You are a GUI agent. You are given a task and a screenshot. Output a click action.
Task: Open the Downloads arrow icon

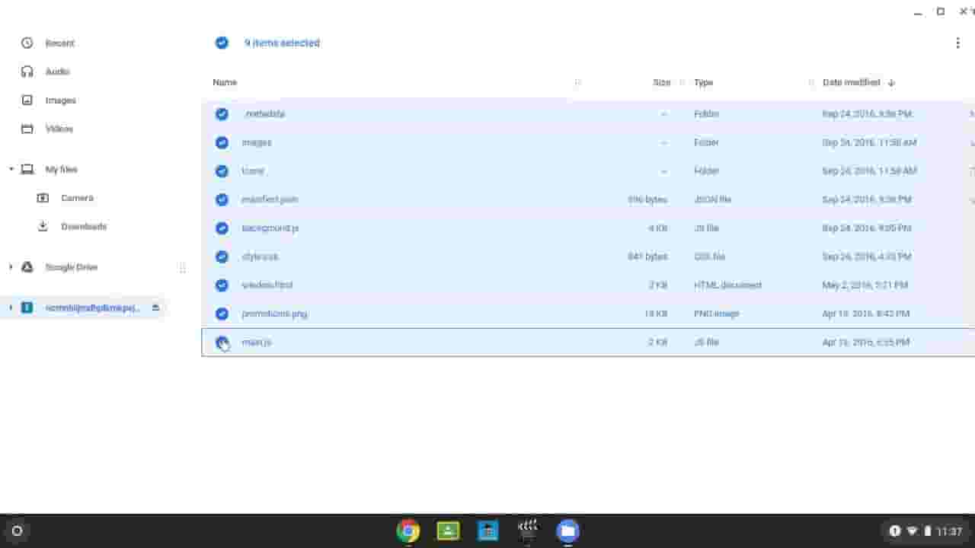43,226
